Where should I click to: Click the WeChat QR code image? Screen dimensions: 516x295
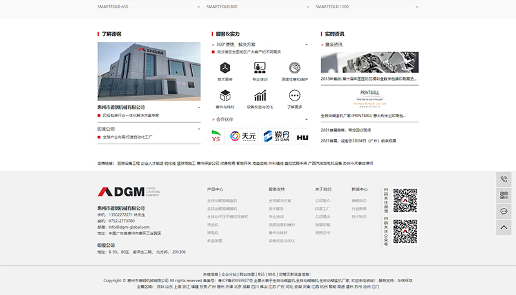[405, 200]
